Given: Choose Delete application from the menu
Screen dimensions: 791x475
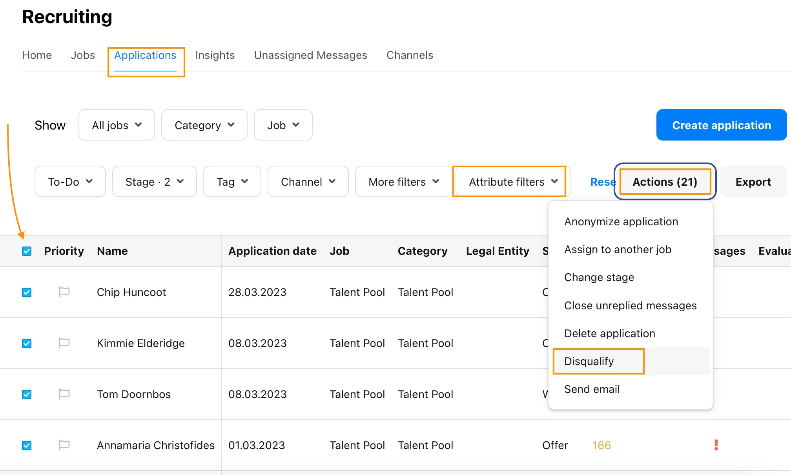Looking at the screenshot, I should click(x=631, y=334).
